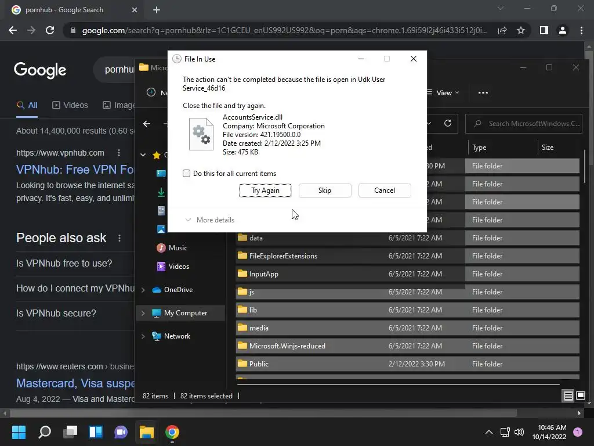Sort by Type column header
Viewport: 594px width, 446px height.
pyautogui.click(x=479, y=148)
